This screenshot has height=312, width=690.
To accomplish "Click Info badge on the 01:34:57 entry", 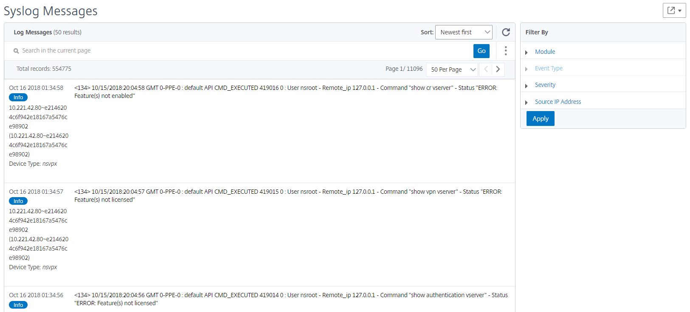I will click(x=18, y=201).
